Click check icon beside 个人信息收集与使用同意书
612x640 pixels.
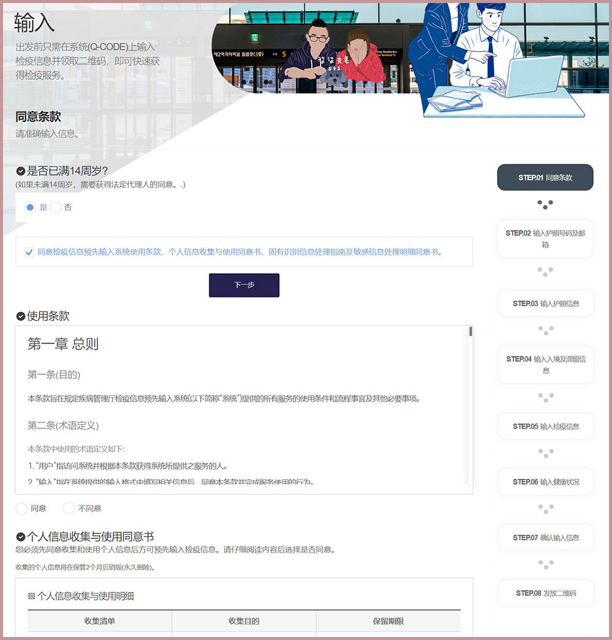tap(21, 537)
